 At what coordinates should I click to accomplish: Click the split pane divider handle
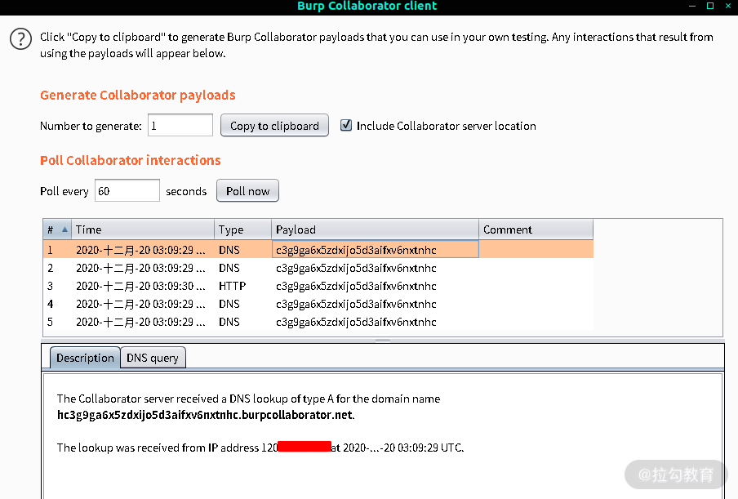pyautogui.click(x=383, y=340)
